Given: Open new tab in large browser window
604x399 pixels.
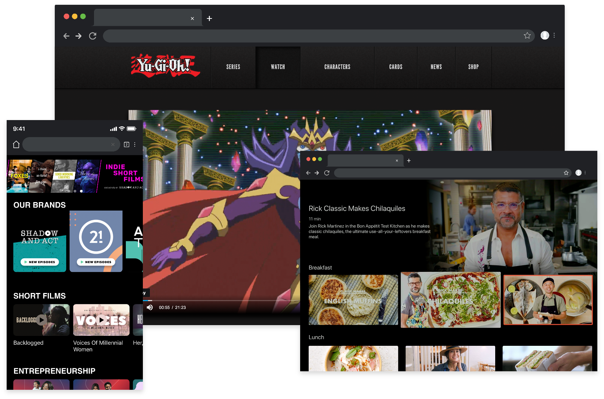Looking at the screenshot, I should [209, 18].
